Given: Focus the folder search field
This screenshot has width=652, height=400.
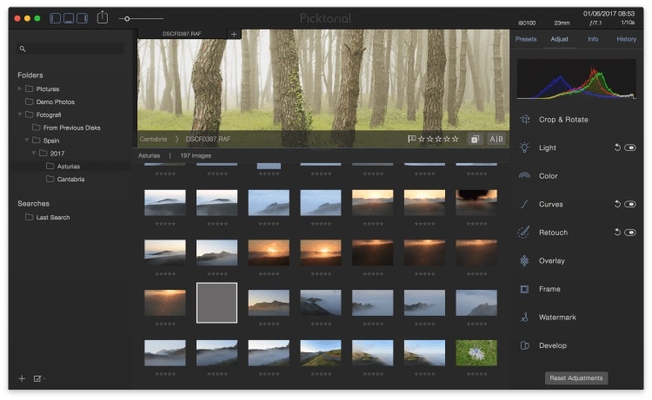Looking at the screenshot, I should click(70, 49).
